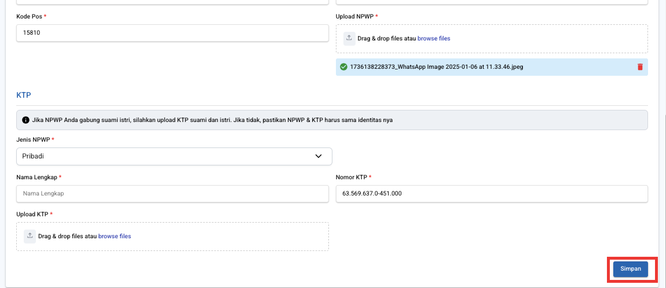This screenshot has height=288, width=666.
Task: Click the Upload KTP drag & drop text
Action: click(x=67, y=237)
